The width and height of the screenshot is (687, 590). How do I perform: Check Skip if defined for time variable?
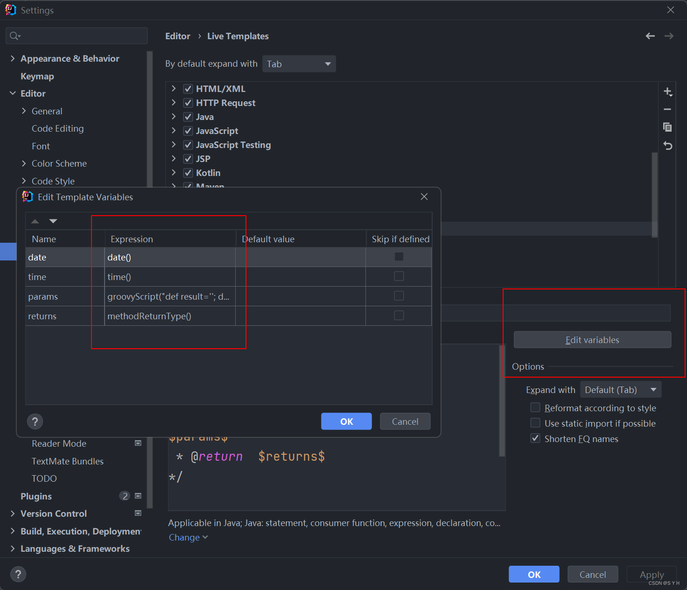(x=399, y=276)
